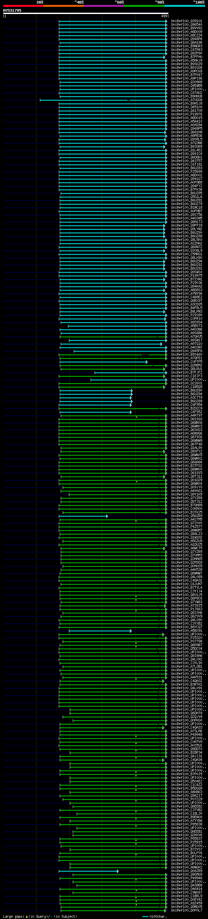
Task: Select the UniRef100_C6TAU2 label
Action: point(186,93)
